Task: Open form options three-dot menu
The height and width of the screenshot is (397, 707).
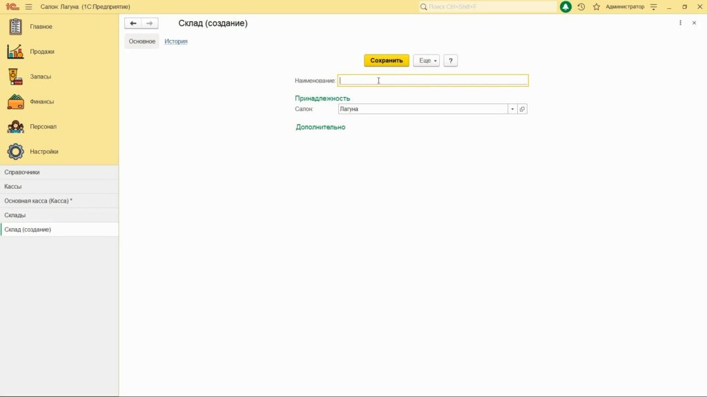Action: 680,23
